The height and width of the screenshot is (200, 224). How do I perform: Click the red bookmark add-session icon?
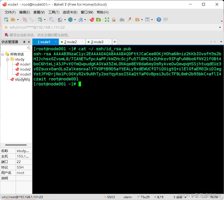(x=7, y=35)
